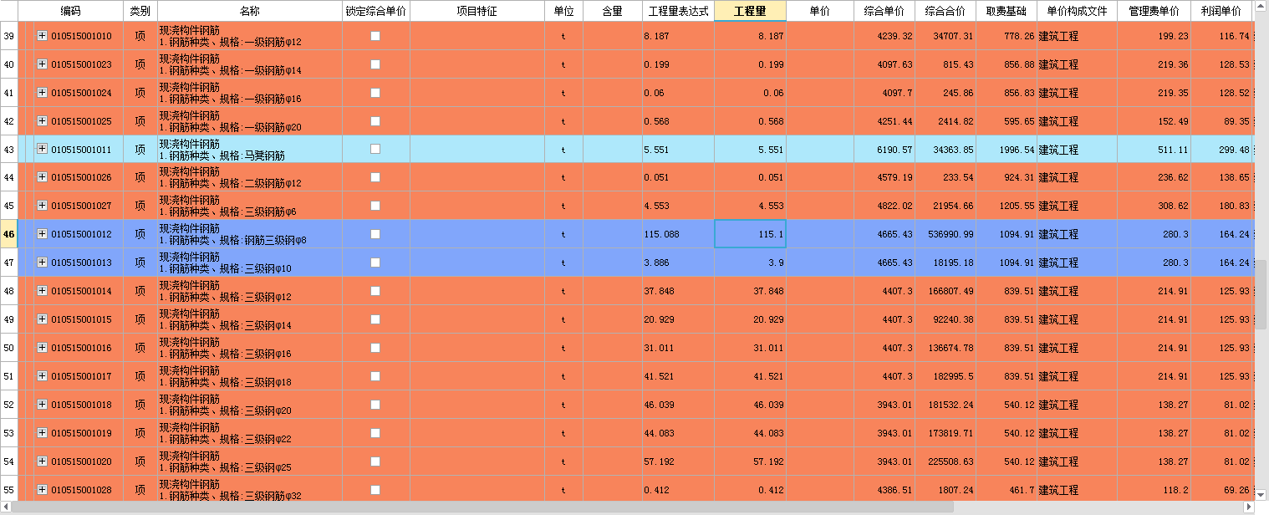Screen dimensions: 1269x515
Task: Expand row 43 code 010515001011
Action: click(42, 149)
